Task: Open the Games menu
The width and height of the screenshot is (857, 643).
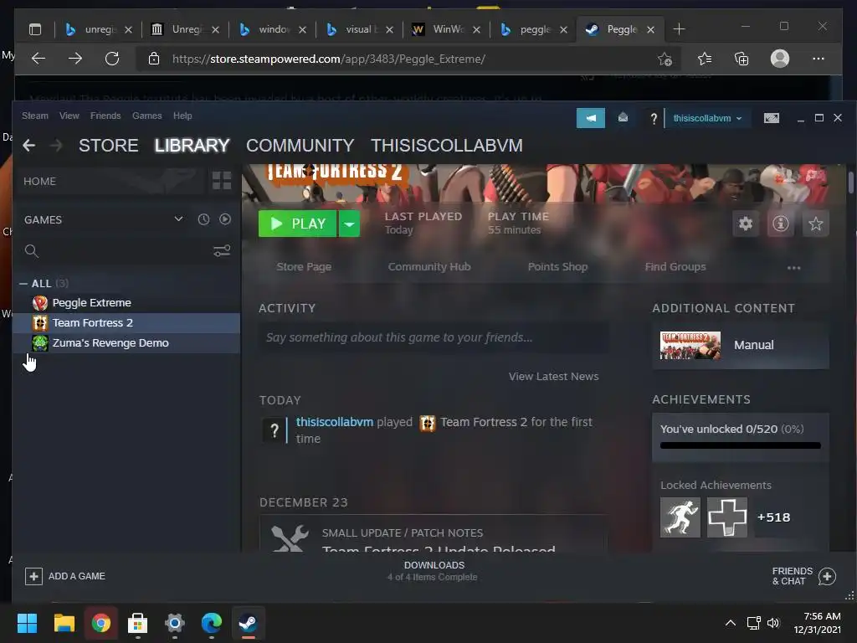Action: (147, 116)
